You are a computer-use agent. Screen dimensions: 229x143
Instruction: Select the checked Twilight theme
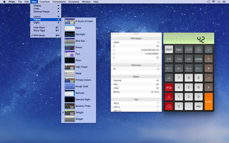point(79,113)
